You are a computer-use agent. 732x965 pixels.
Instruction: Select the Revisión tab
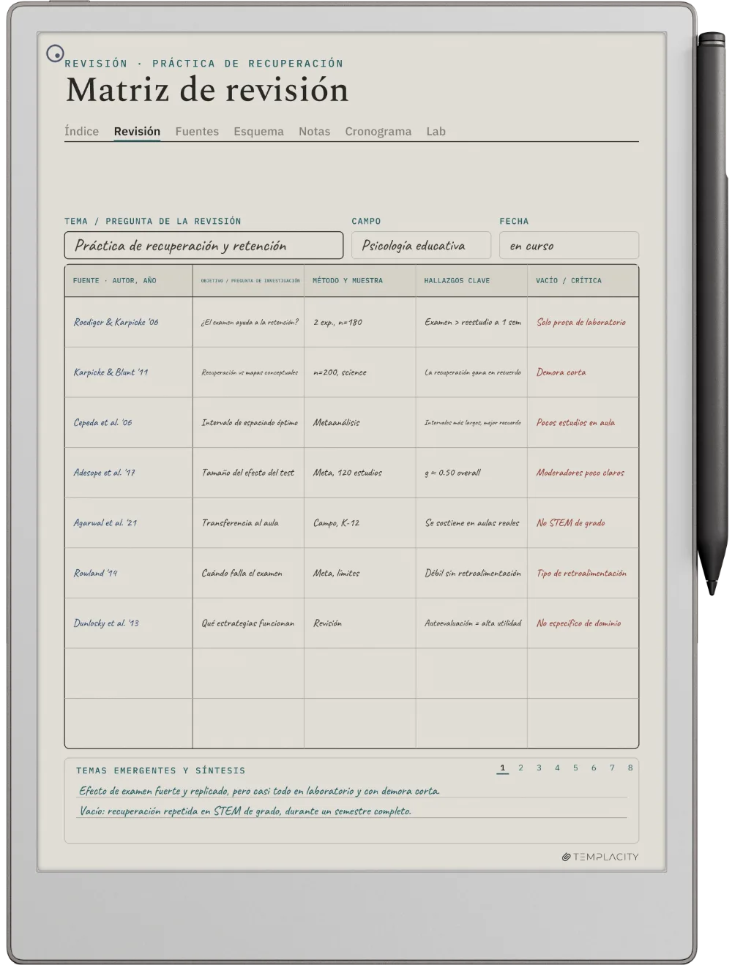click(137, 132)
